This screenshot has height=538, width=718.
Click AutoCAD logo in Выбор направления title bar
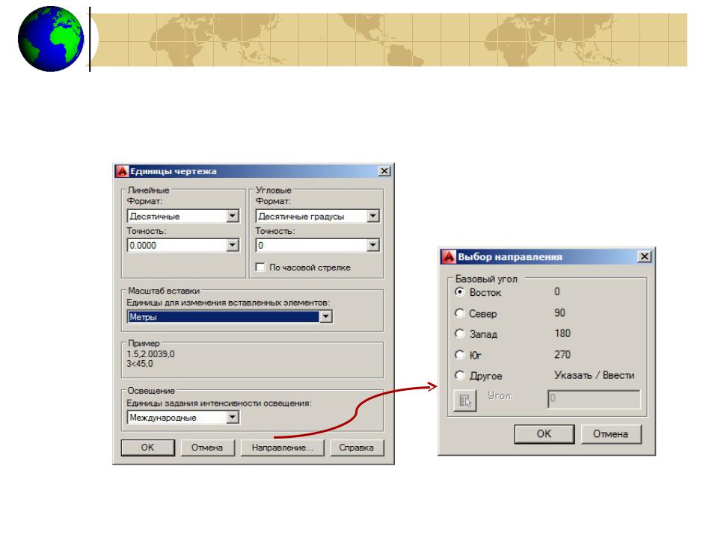tap(449, 257)
